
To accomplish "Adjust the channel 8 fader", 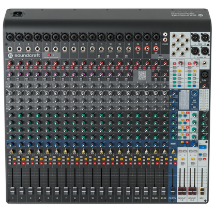I will (75, 191).
